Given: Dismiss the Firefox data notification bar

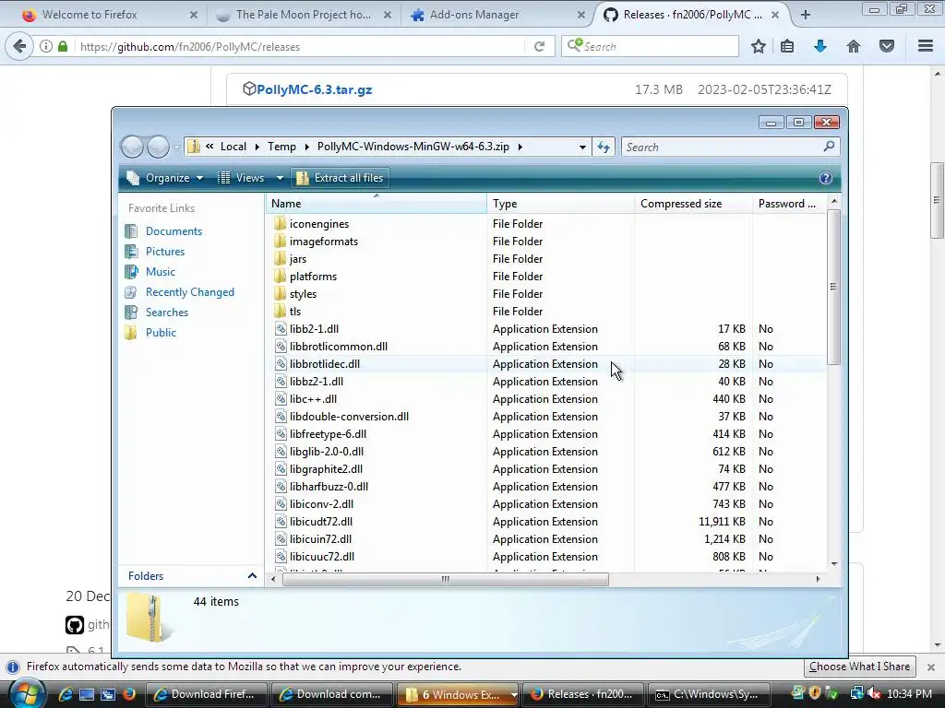Looking at the screenshot, I should tap(930, 667).
